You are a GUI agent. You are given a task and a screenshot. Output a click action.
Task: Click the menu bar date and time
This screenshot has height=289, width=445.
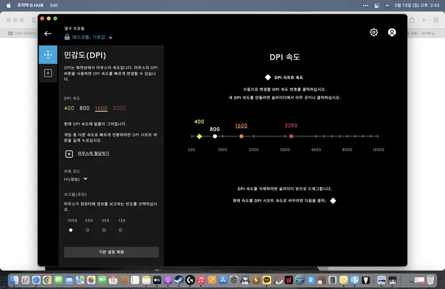tap(417, 5)
